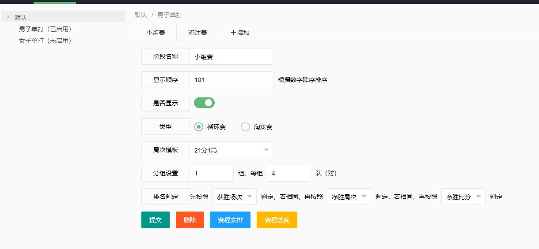
Task: Open the 获胜场次 ranking dropdown
Action: pyautogui.click(x=235, y=197)
